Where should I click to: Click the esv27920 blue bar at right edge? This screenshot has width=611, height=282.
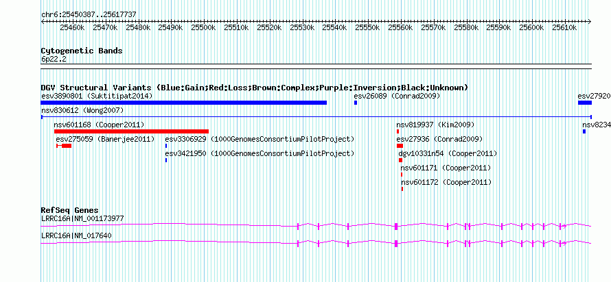584,103
